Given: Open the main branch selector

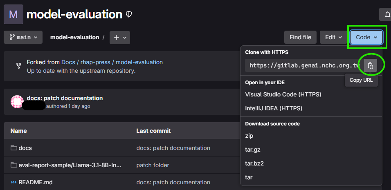Looking at the screenshot, I should click(x=23, y=37).
